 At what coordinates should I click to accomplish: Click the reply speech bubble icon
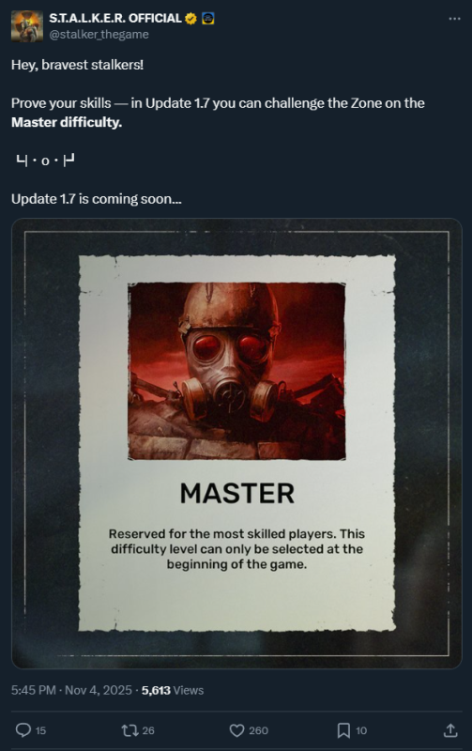[23, 730]
